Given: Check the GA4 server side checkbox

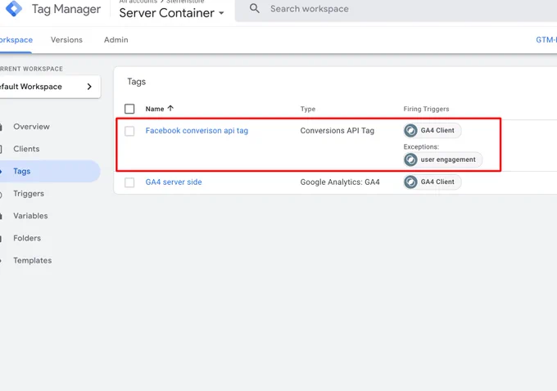Looking at the screenshot, I should pyautogui.click(x=129, y=182).
